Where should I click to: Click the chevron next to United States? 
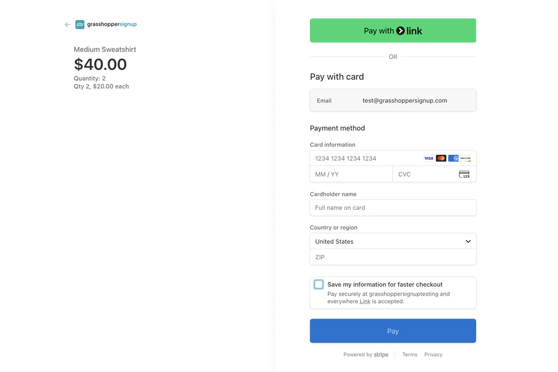[x=468, y=241]
